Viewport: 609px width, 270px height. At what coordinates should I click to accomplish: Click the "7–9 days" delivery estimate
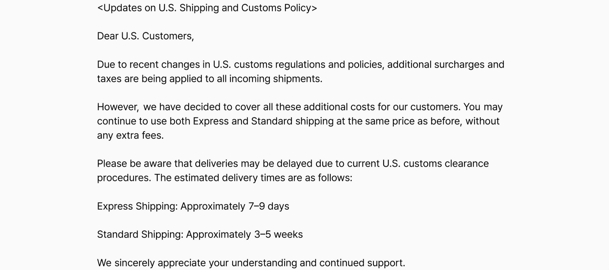point(269,206)
